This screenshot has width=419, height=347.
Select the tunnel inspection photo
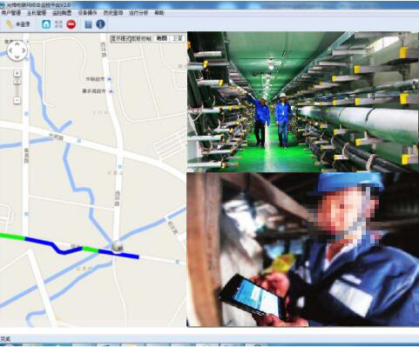tap(303, 102)
